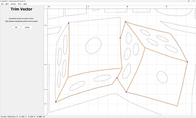
Task: Click ruler mark 8 on top ruler
Action: [127, 7]
